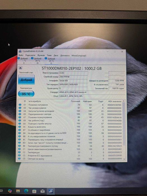
Task: Open the Мова(Language) menu
Action: 79,55
